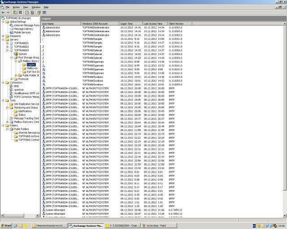
Task: Select the TOPTRANS Archive public folder
Action: click(29, 136)
